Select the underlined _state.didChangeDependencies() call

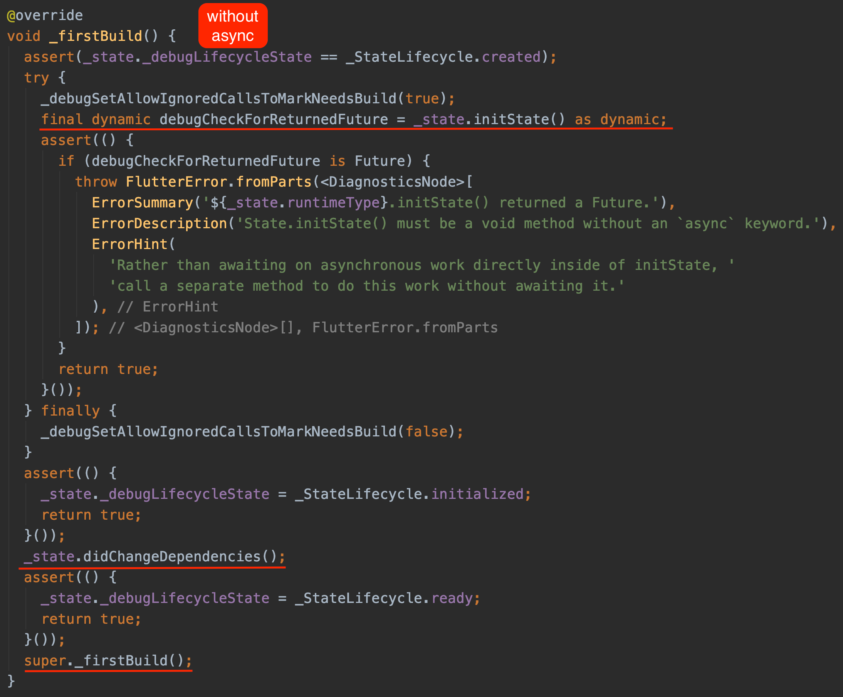point(154,556)
